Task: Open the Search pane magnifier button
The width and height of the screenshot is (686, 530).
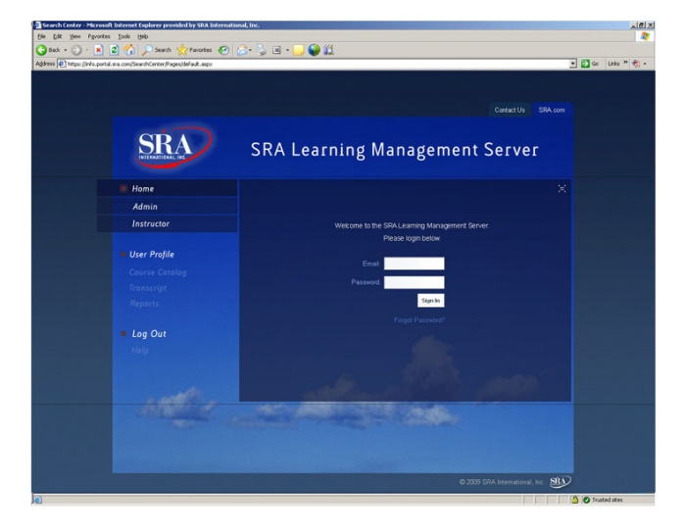Action: [x=156, y=50]
